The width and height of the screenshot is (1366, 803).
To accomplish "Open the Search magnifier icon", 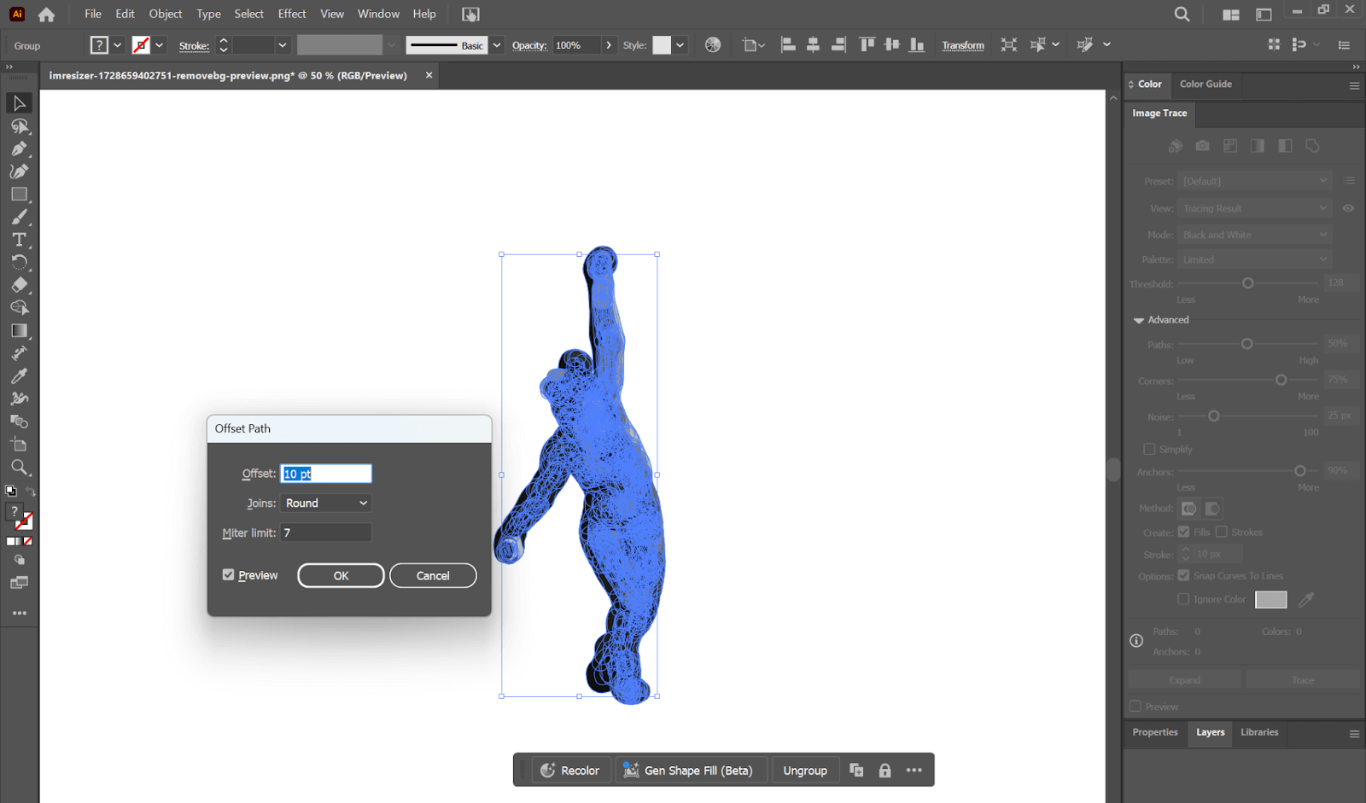I will pos(1182,15).
